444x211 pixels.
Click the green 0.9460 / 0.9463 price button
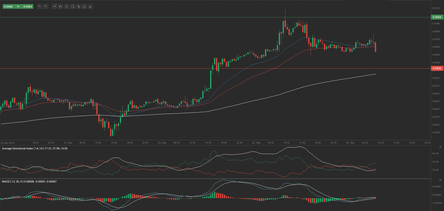[18, 6]
